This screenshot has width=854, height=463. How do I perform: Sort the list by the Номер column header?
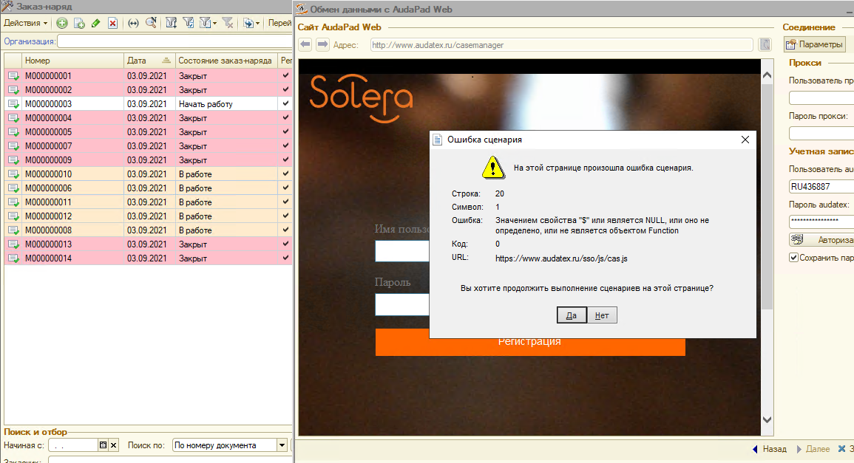click(72, 61)
